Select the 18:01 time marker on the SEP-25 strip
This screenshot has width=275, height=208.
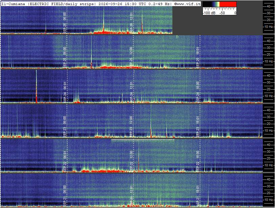click(198, 51)
